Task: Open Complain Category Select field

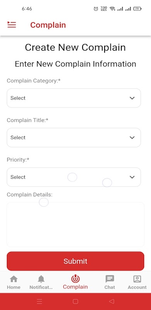Action: (74, 98)
